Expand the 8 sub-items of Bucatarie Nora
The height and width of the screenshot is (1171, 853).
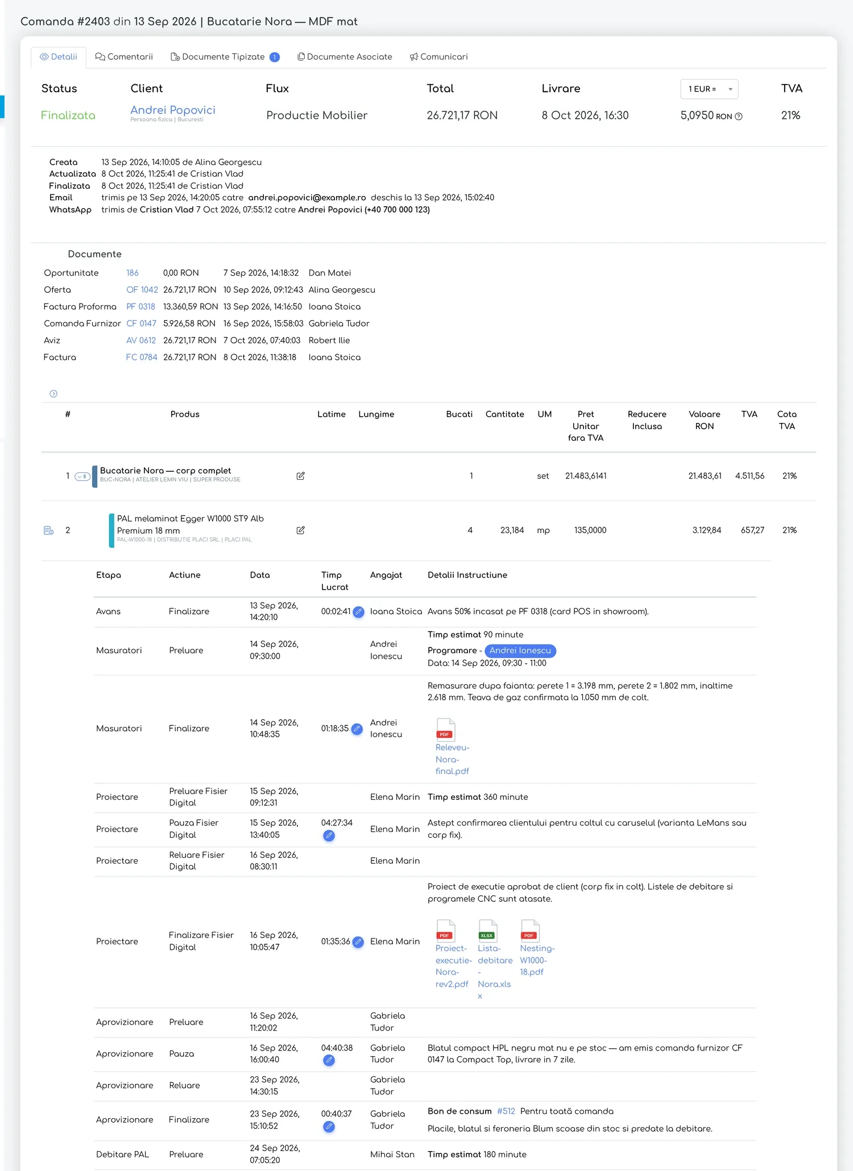(x=82, y=476)
